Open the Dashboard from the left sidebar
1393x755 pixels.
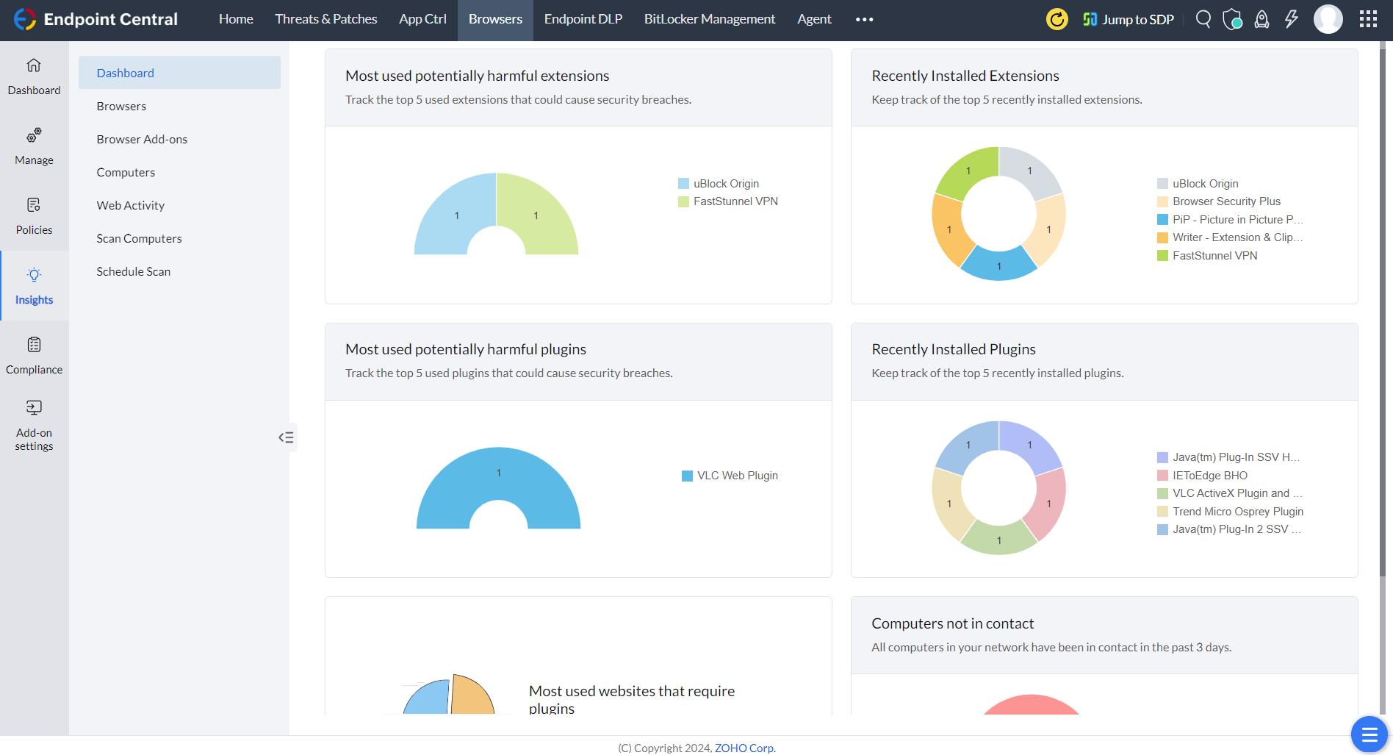click(x=34, y=76)
